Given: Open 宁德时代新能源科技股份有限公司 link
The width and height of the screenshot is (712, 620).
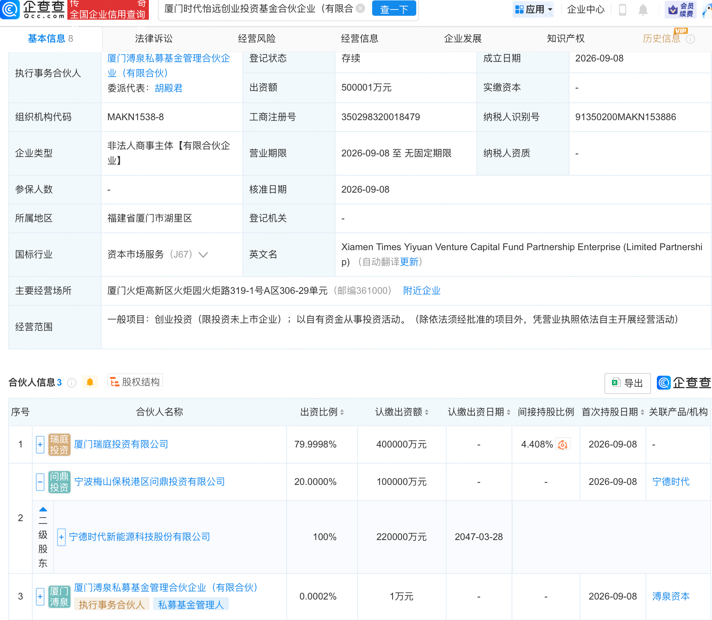Looking at the screenshot, I should (139, 537).
